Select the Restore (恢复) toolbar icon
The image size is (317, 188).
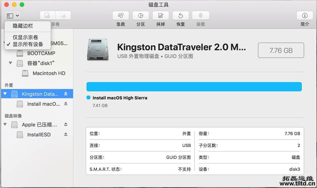[180, 16]
